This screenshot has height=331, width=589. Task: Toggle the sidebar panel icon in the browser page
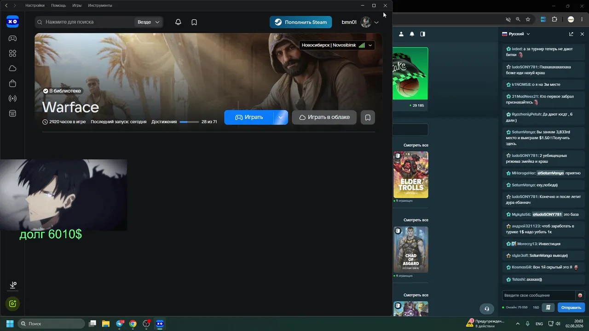point(422,34)
